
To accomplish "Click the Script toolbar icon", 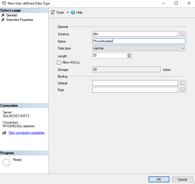I will point(53,12).
